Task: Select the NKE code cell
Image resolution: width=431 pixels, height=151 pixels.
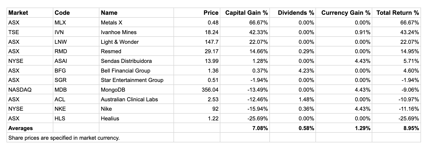Action: click(x=60, y=109)
